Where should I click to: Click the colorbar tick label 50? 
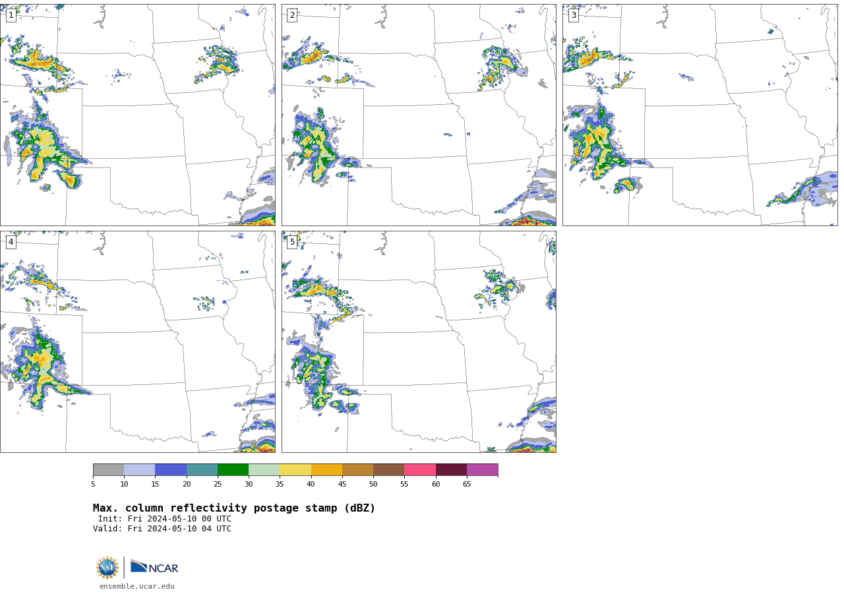tap(373, 485)
